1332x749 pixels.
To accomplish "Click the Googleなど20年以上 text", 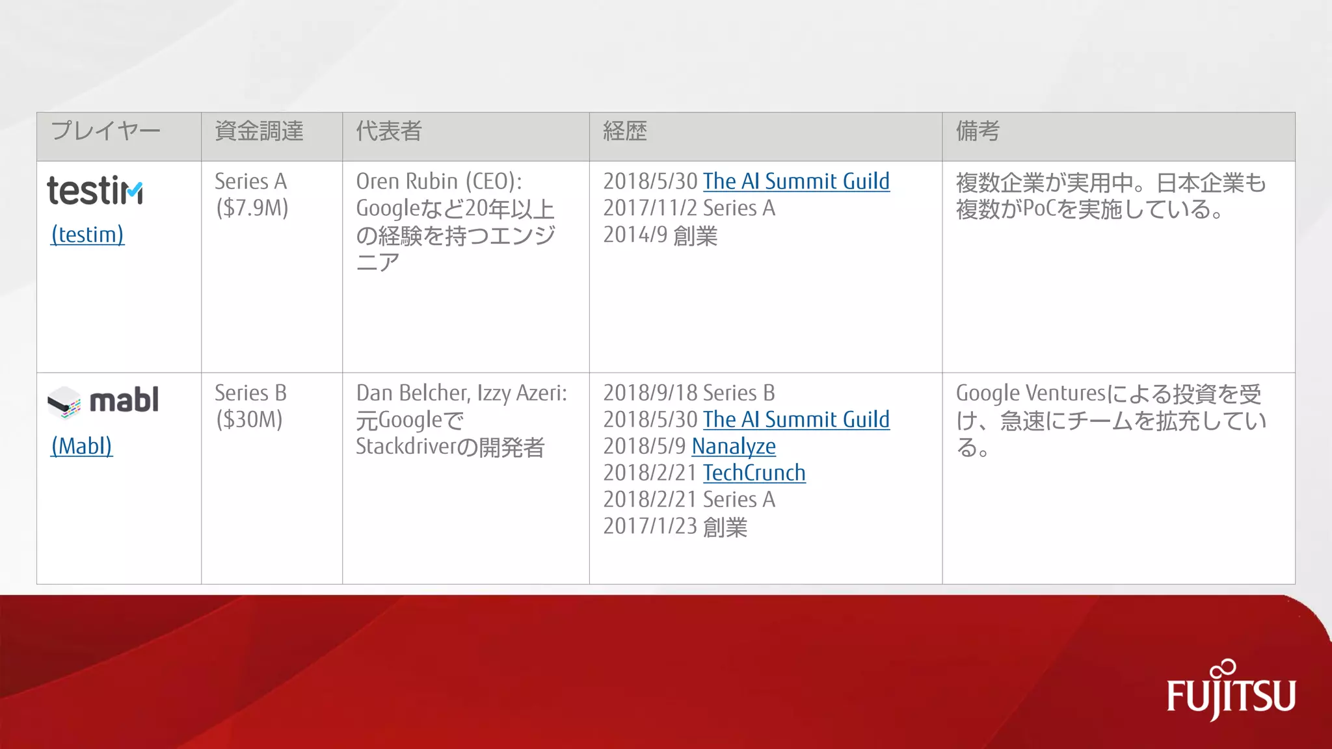I will 455,209.
